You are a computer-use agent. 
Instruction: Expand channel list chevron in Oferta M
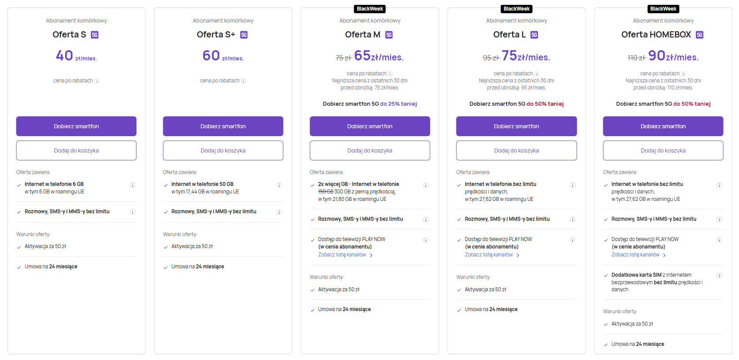coord(371,255)
